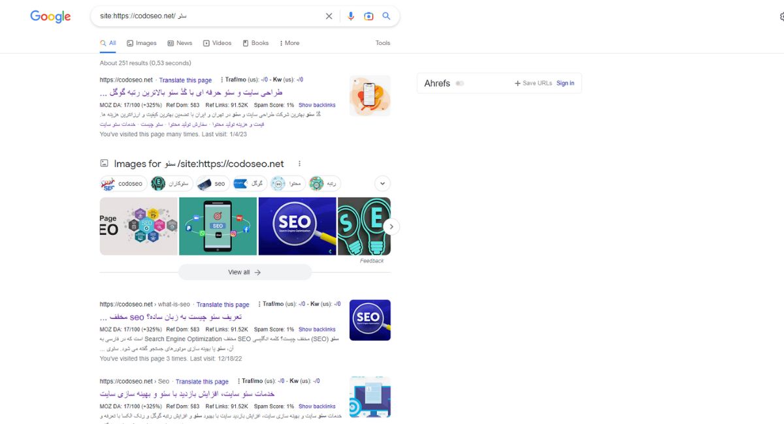Open the lightbulb S E letters image

tap(364, 226)
